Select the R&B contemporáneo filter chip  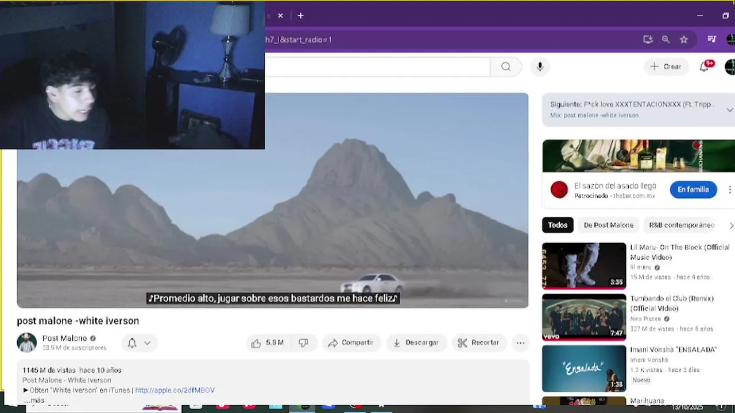[x=682, y=225]
